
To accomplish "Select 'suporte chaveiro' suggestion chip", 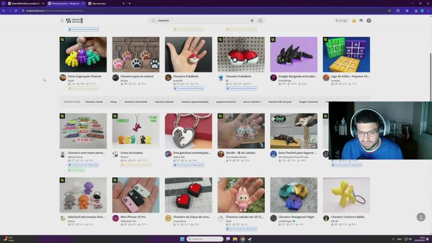I will point(226,102).
